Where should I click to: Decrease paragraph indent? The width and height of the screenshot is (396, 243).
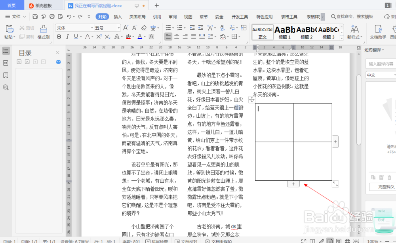192,28
